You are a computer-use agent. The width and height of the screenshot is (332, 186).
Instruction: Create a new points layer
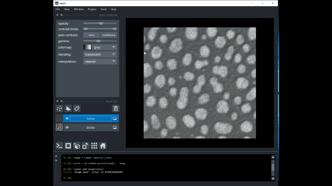60,109
